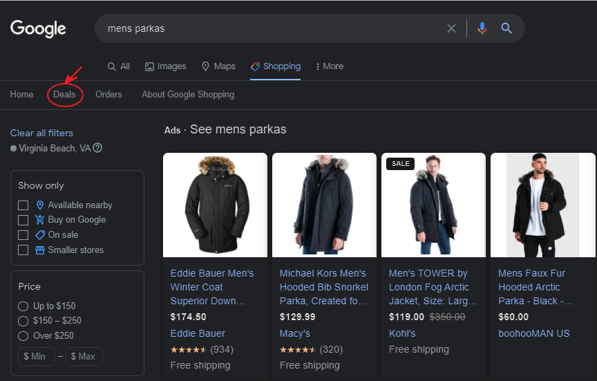This screenshot has width=597, height=381.
Task: Tick the On sale checkbox
Action: point(23,235)
